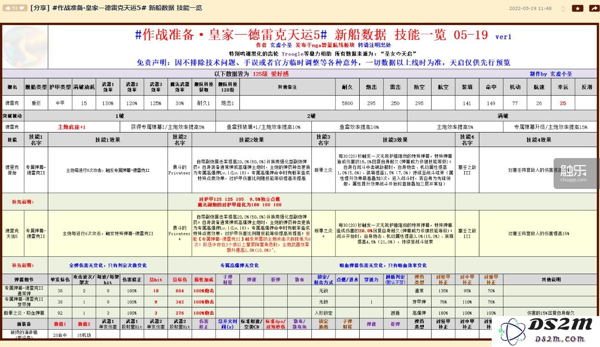Click the blue note 全弹伤害无变化,只有判定次数变化
The height and width of the screenshot is (347, 600).
[x=108, y=265]
